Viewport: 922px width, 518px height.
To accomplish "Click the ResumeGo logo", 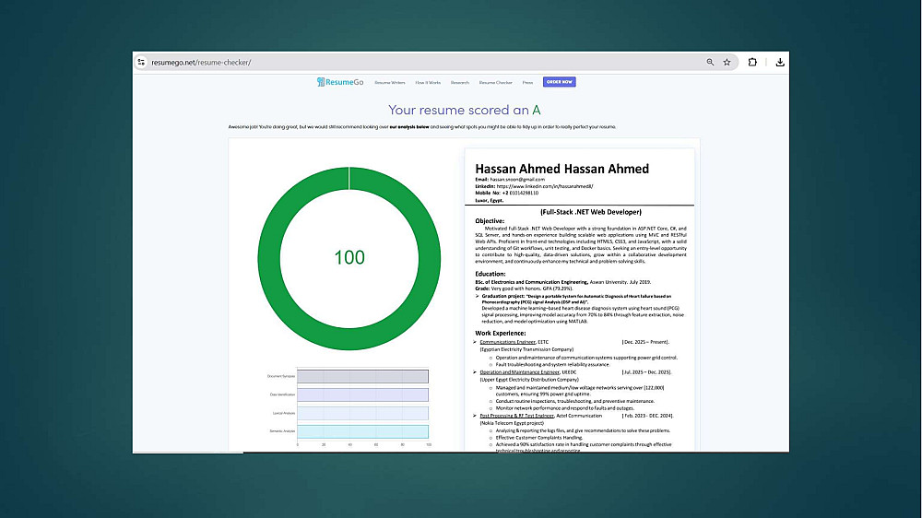I will point(340,82).
